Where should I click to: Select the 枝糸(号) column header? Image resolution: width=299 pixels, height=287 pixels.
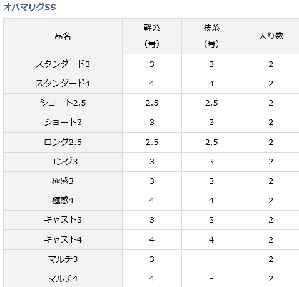(x=211, y=36)
